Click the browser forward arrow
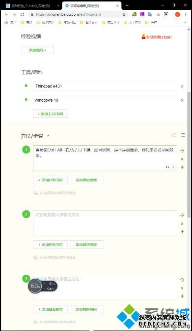The height and width of the screenshot is (331, 192). click(14, 15)
